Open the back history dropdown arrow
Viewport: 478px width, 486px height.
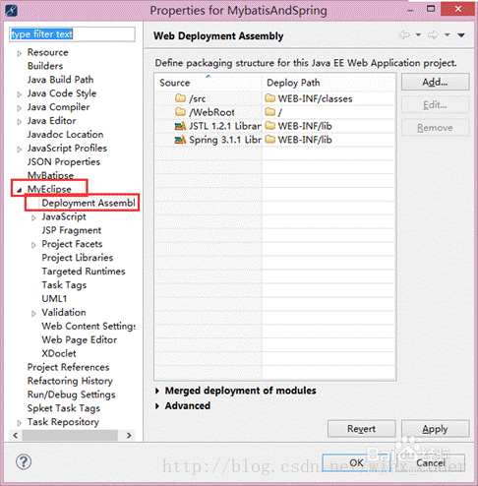[418, 34]
